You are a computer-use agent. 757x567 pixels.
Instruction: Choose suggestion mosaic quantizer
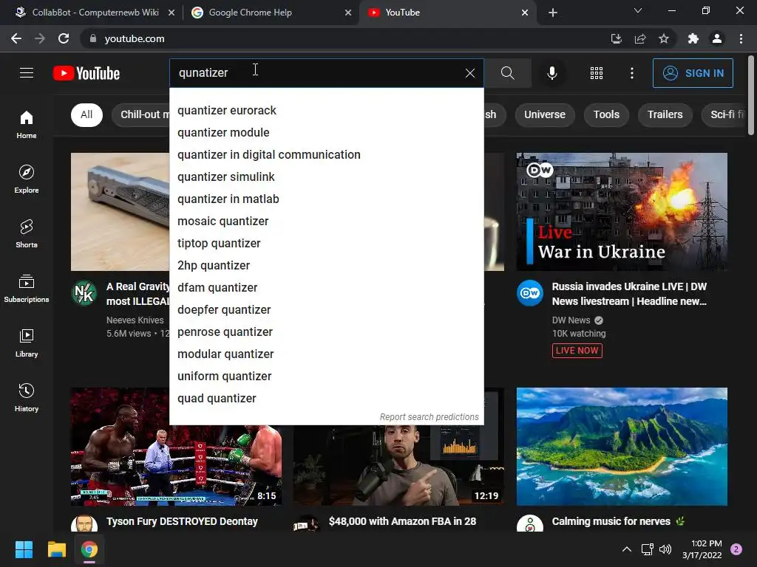(326, 221)
